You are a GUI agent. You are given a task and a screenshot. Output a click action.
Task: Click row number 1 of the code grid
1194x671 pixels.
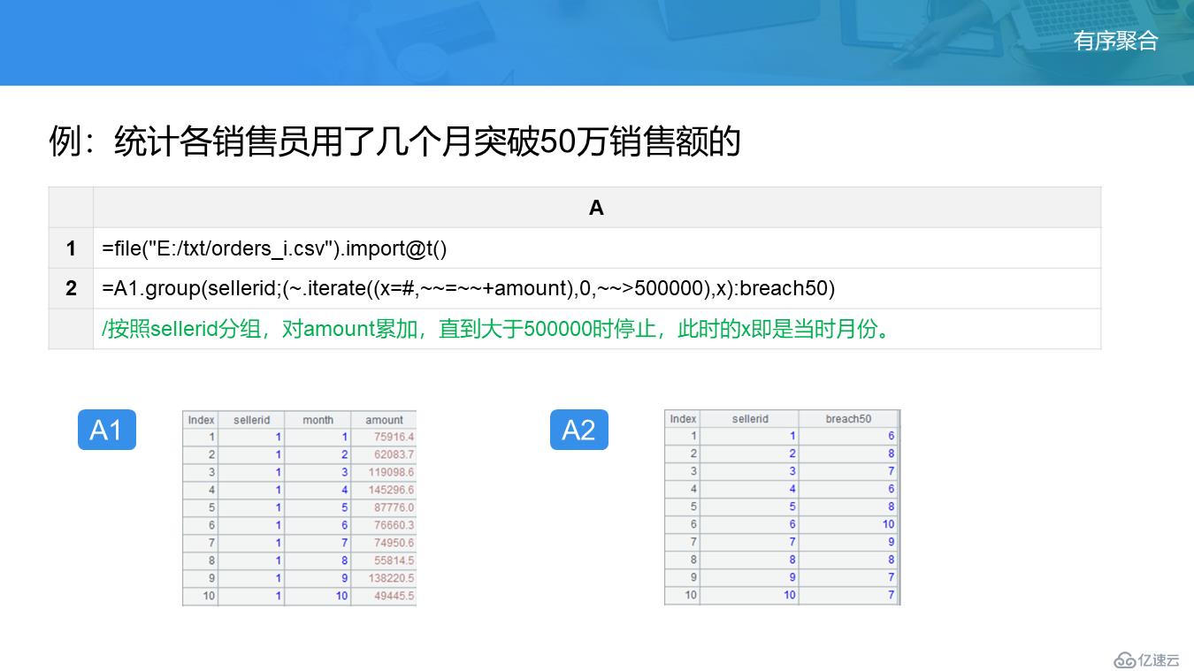point(71,248)
